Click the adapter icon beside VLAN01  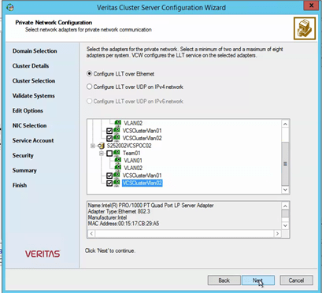118,161
